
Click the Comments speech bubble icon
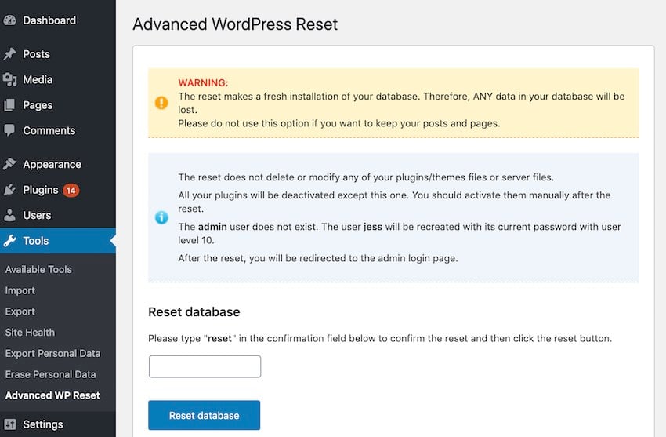coord(9,130)
